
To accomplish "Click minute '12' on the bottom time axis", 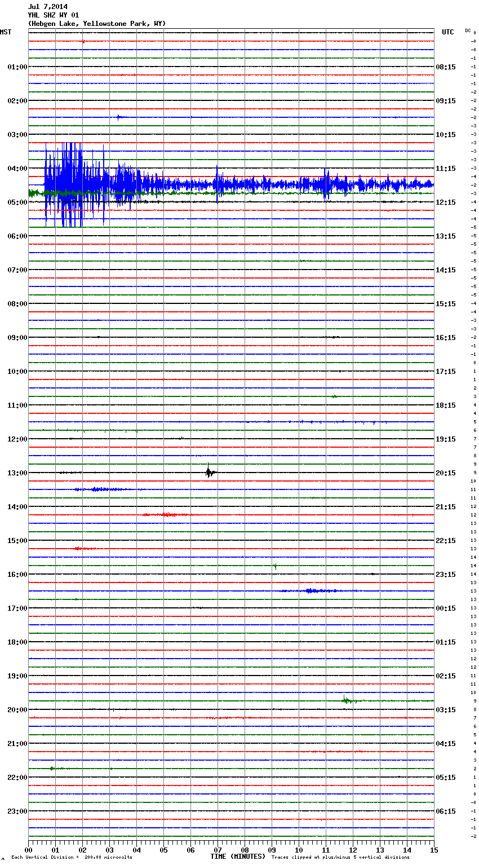I will [353, 850].
